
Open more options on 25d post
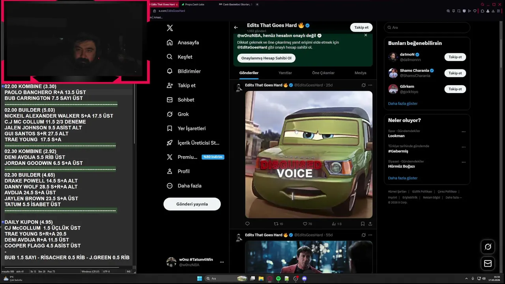coord(370,85)
